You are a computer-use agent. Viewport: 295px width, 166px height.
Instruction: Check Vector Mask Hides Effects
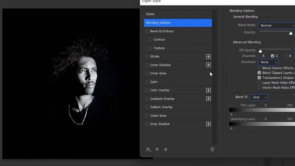click(x=259, y=88)
